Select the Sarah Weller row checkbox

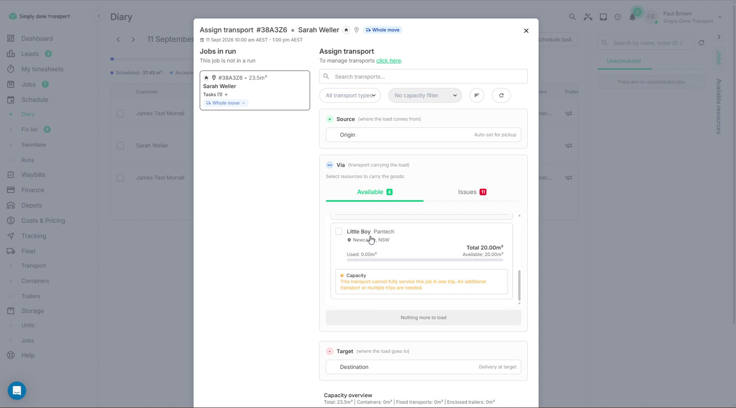pos(121,145)
